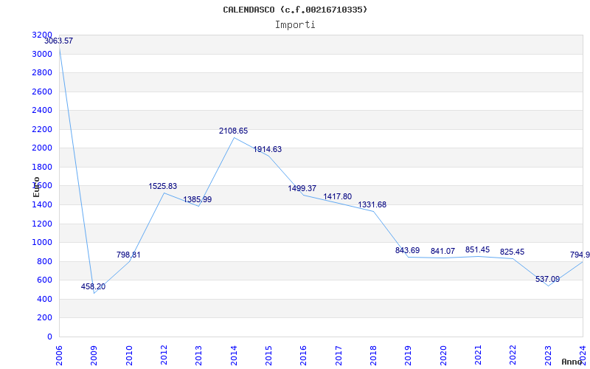This screenshot has width=590, height=369.
Task: Click the 2023 year axis label
Action: tap(548, 356)
